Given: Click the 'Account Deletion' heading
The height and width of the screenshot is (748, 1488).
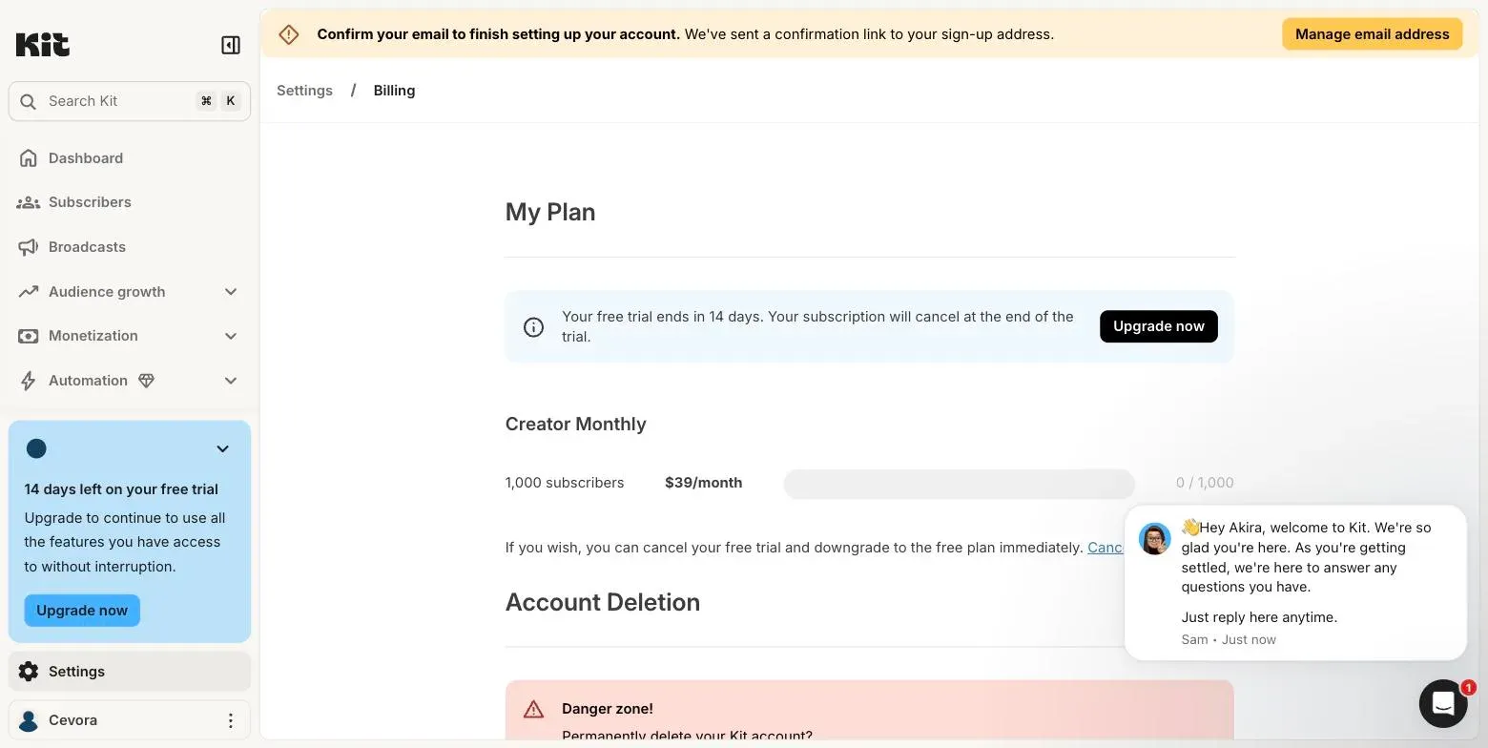Looking at the screenshot, I should coord(603,602).
